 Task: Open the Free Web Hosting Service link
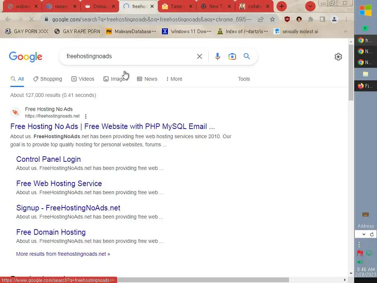pos(59,184)
